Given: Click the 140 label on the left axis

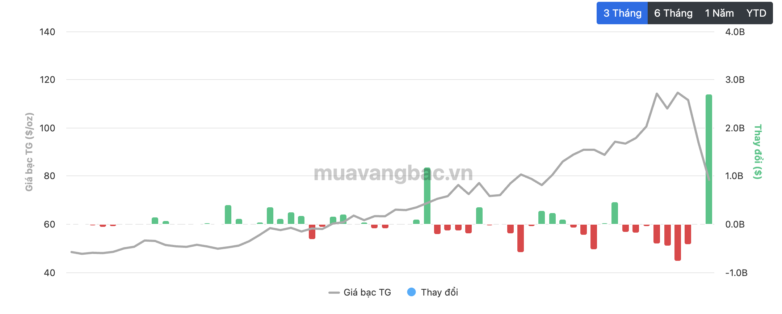Looking at the screenshot, I should (47, 32).
